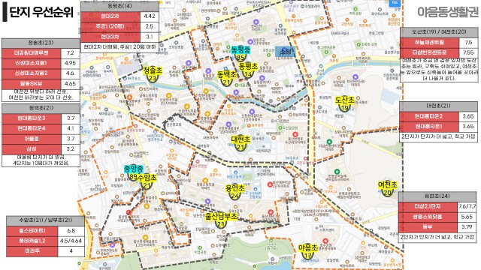Select the 신성미소지움1 row label
The height and width of the screenshot is (270, 481).
[32, 63]
